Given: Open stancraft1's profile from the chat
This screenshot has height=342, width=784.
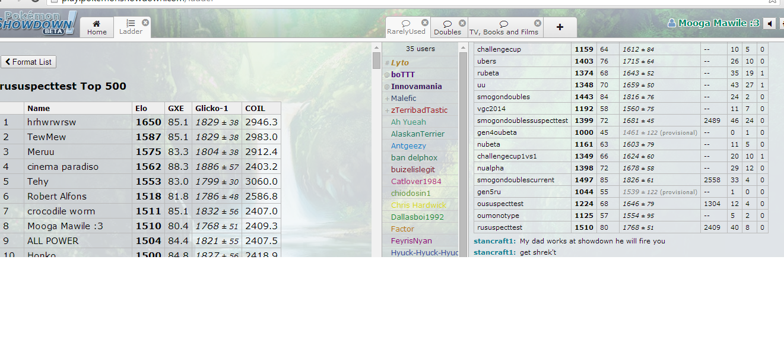Looking at the screenshot, I should pos(493,241).
